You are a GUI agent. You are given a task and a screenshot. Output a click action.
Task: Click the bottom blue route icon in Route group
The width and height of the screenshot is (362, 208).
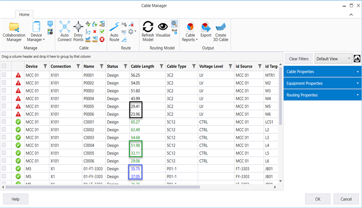coord(124,40)
